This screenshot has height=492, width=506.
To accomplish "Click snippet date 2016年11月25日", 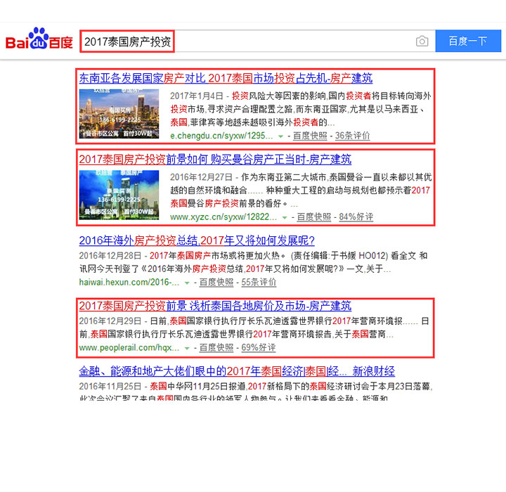I will point(110,386).
